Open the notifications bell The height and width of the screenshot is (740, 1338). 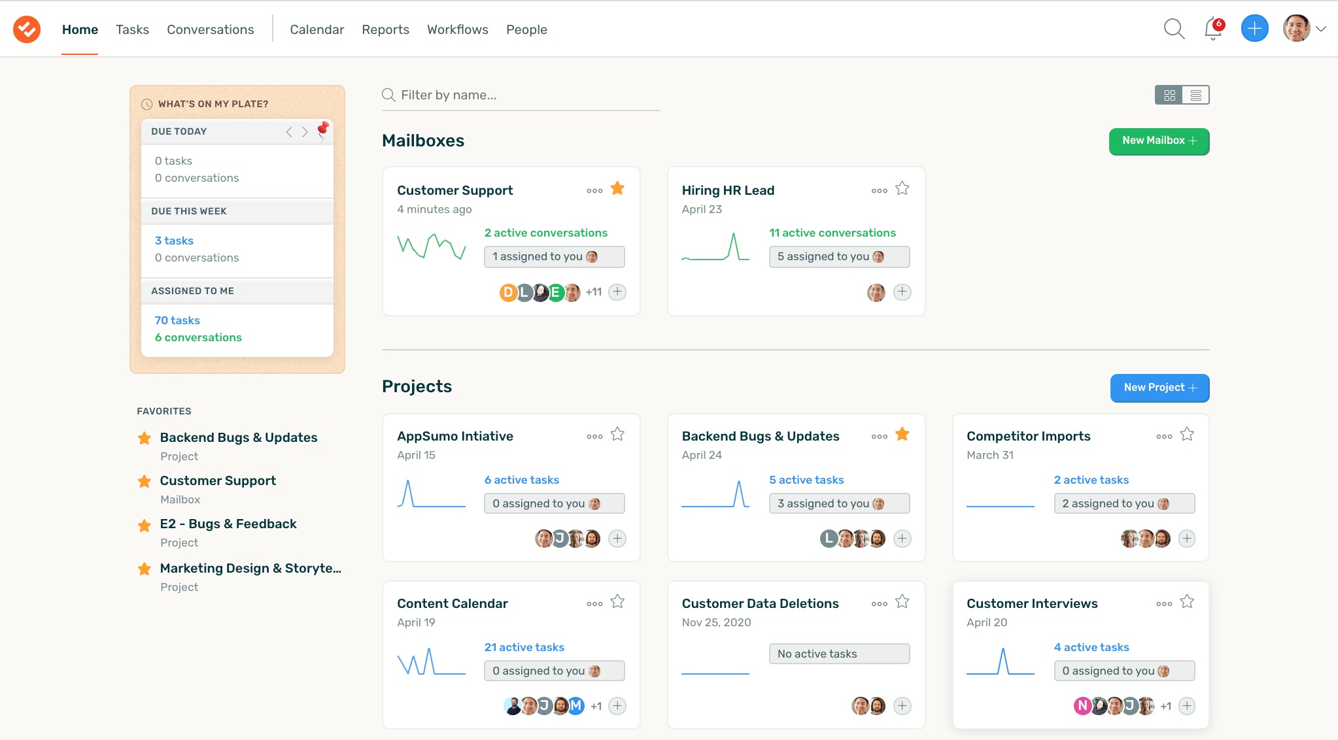(x=1213, y=30)
